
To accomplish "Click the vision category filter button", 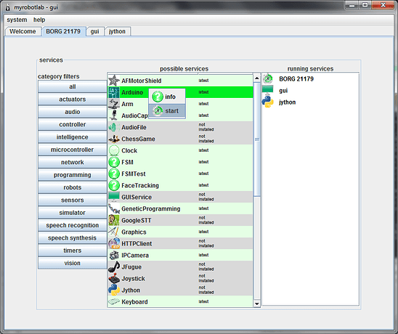I will [x=73, y=263].
